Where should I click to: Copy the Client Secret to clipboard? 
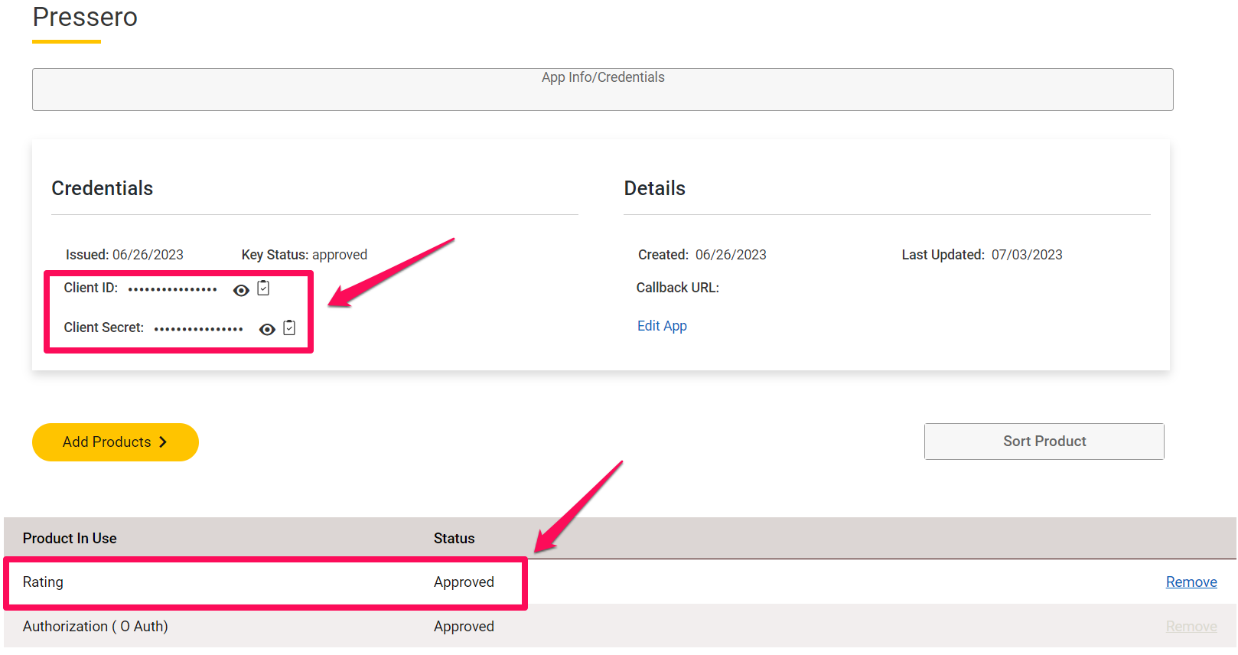click(289, 327)
